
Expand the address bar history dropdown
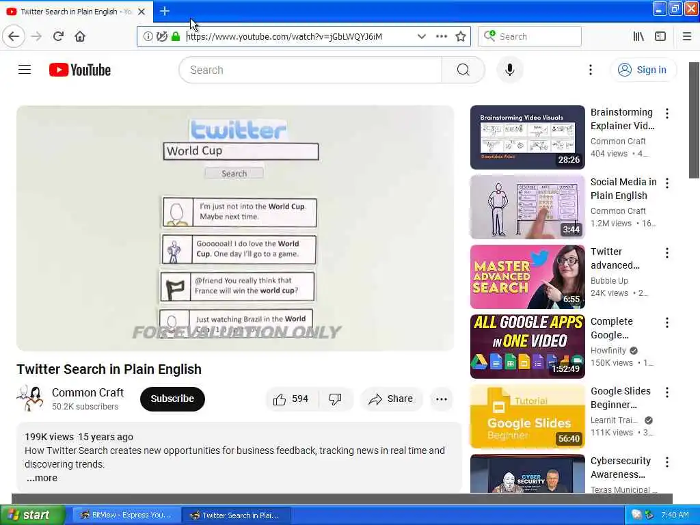tap(421, 37)
